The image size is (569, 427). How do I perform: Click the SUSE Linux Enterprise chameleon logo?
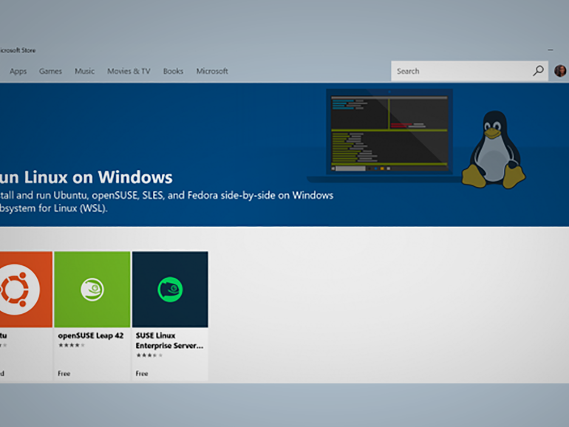[x=169, y=289]
